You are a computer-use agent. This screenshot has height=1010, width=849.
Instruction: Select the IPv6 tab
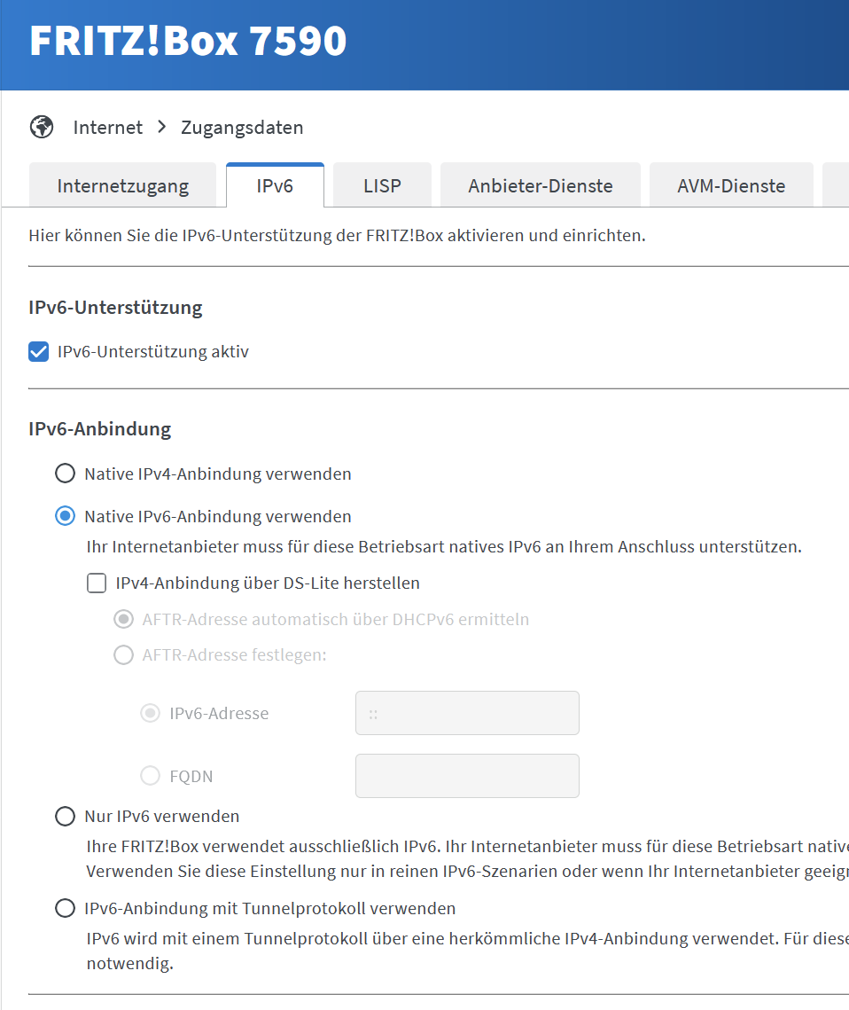pyautogui.click(x=275, y=185)
